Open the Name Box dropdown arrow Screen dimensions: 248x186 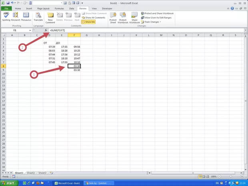click(x=30, y=30)
